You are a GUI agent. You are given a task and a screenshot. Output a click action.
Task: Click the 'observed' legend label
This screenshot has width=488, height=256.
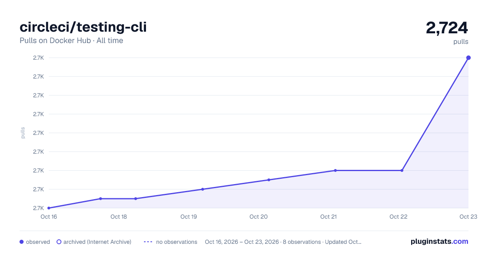coord(38,242)
